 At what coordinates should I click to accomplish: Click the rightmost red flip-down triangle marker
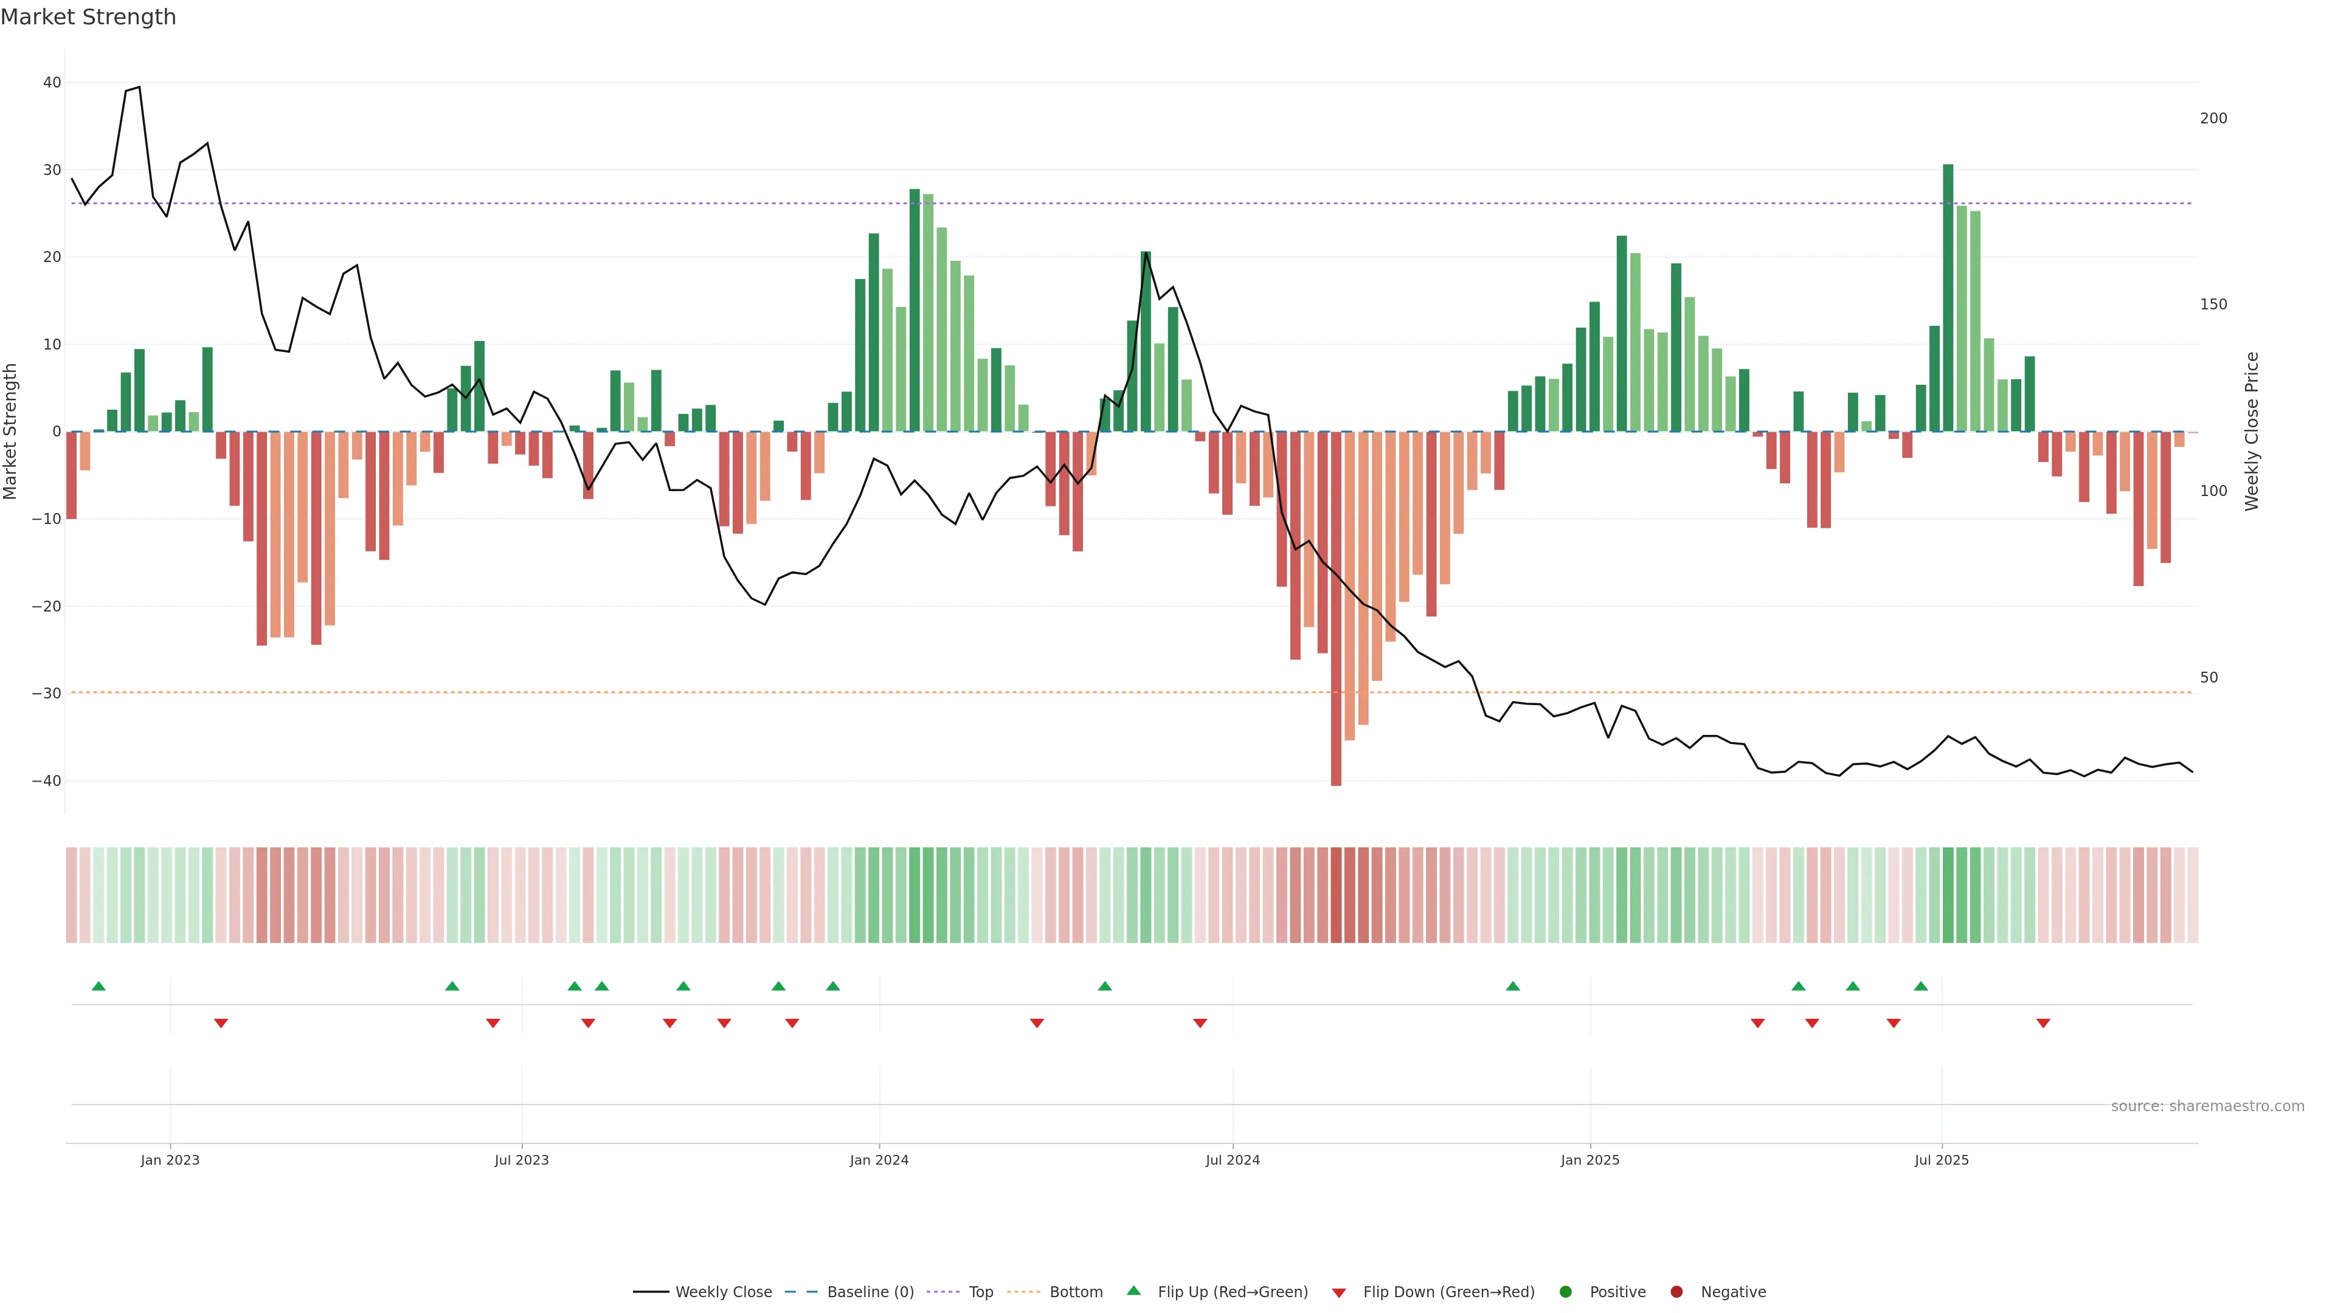pyautogui.click(x=2043, y=1023)
